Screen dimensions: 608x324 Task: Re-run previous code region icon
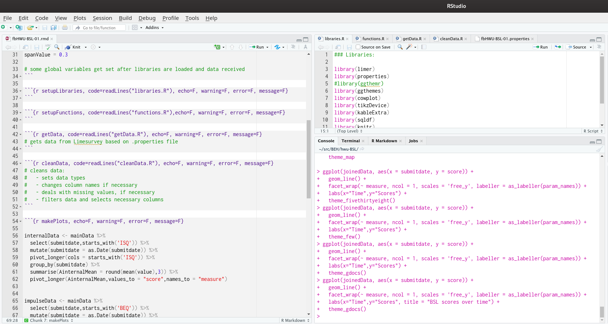pyautogui.click(x=558, y=47)
